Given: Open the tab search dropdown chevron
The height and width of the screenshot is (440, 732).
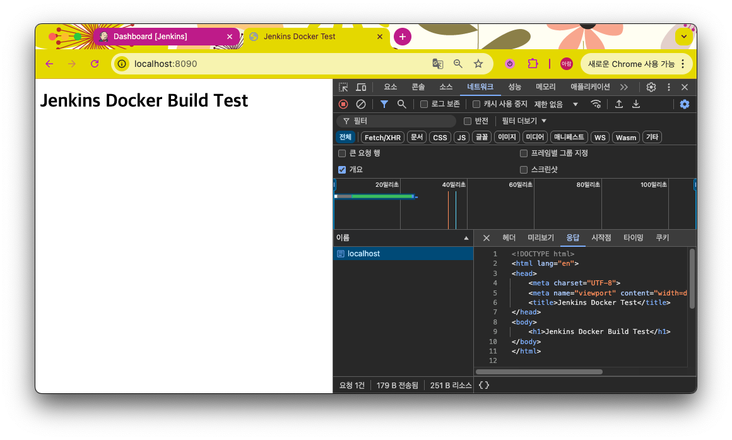Looking at the screenshot, I should pyautogui.click(x=684, y=37).
